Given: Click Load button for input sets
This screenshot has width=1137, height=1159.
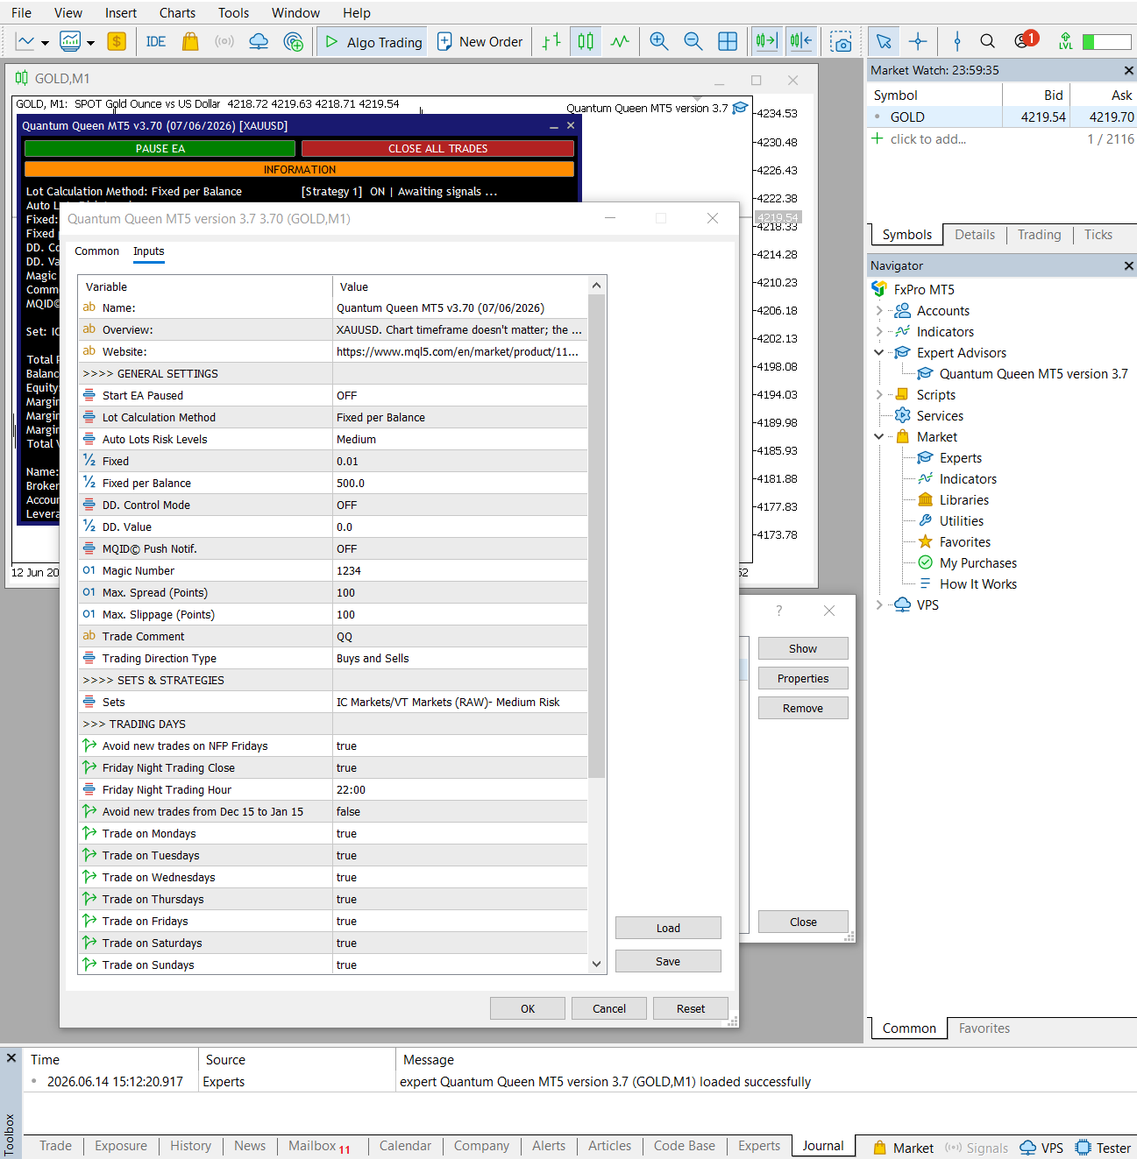Looking at the screenshot, I should coord(668,928).
